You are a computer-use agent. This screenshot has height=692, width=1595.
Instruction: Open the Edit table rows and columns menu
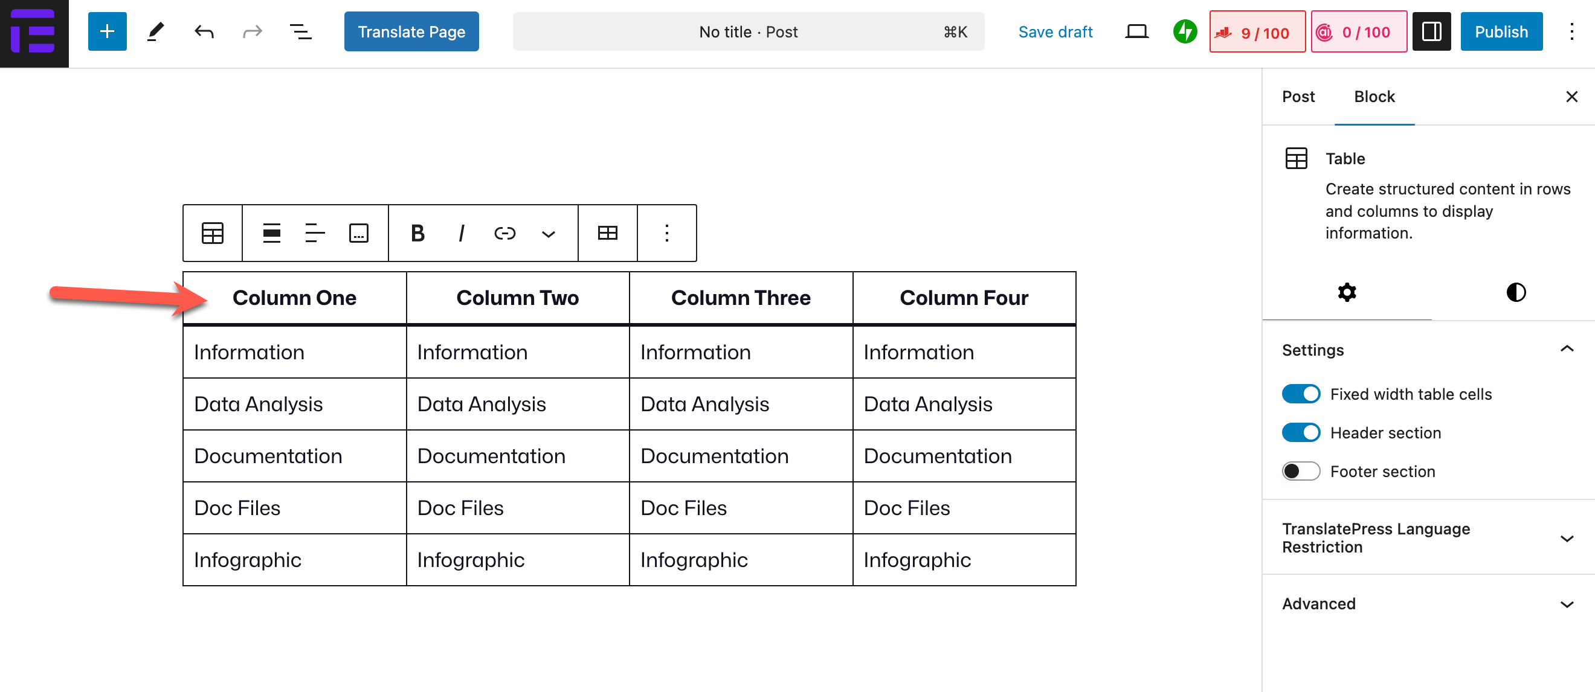point(607,232)
